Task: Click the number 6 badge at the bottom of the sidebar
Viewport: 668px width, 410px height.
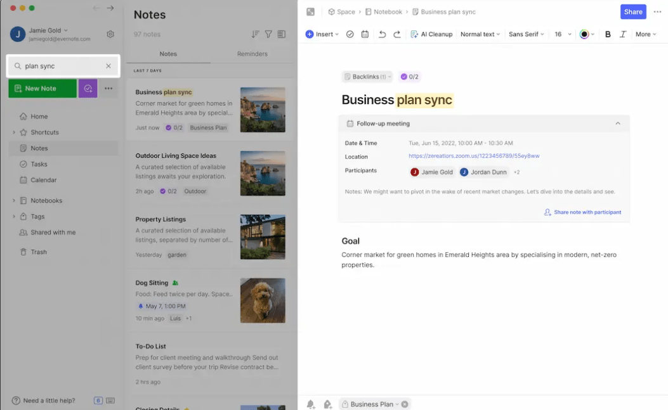Action: click(98, 400)
